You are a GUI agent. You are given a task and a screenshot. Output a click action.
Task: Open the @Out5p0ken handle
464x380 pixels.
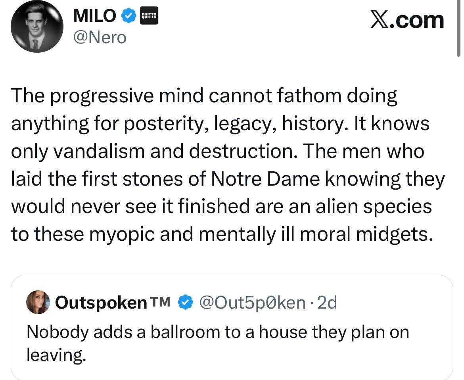tap(251, 303)
